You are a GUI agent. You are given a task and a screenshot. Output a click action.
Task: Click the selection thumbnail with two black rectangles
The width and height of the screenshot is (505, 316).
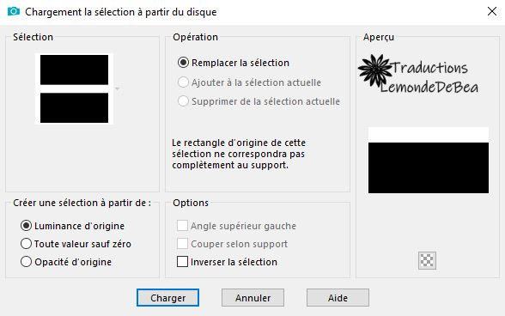pos(74,89)
